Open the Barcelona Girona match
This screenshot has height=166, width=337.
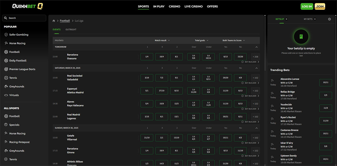click(73, 151)
